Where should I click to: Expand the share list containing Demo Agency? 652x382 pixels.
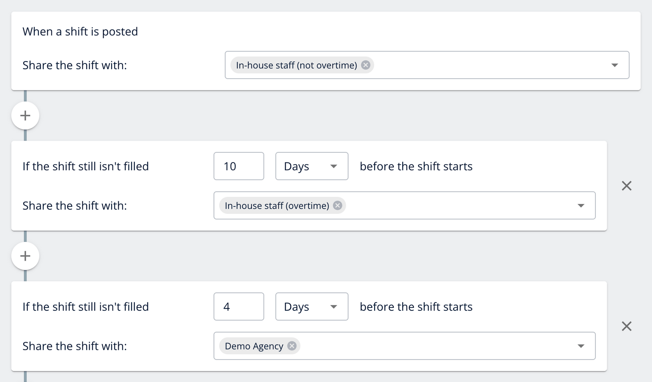(x=581, y=346)
